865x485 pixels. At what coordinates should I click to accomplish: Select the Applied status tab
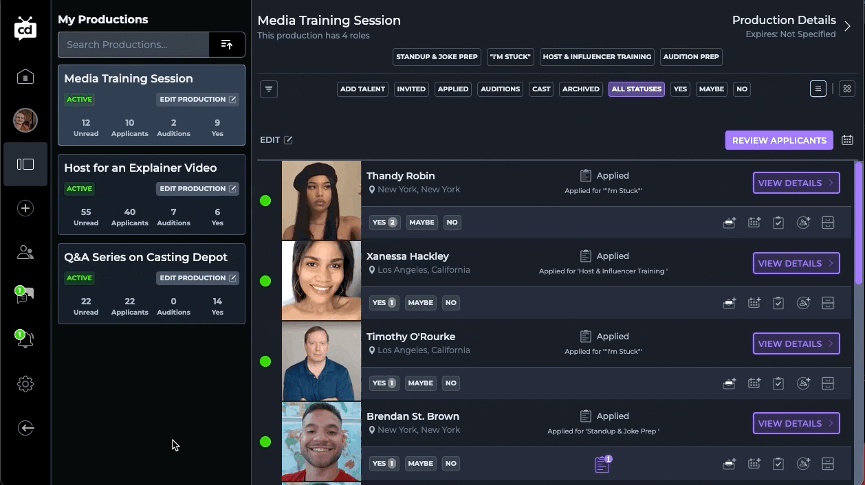point(453,89)
